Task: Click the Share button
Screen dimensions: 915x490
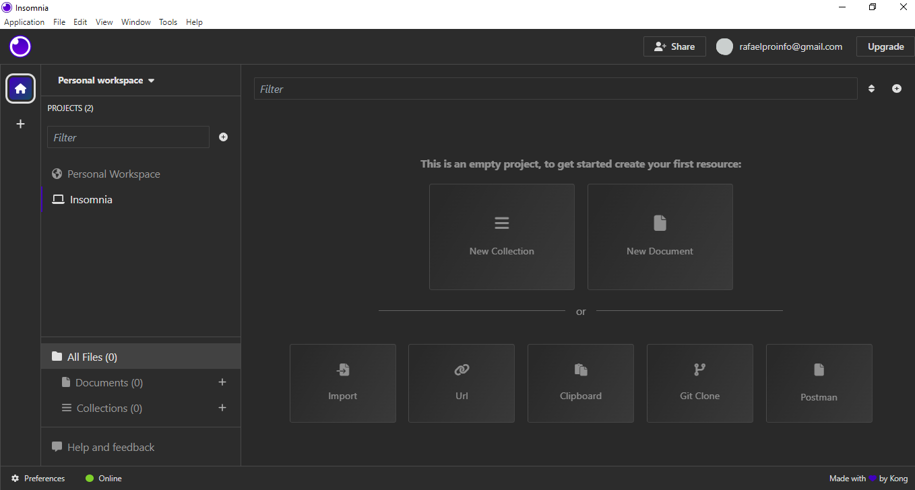Action: tap(674, 46)
